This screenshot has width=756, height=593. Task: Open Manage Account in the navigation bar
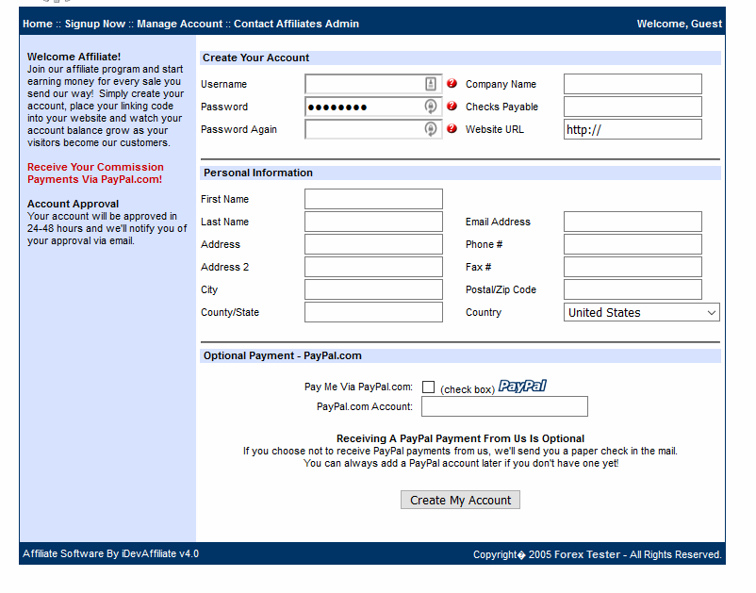click(179, 24)
